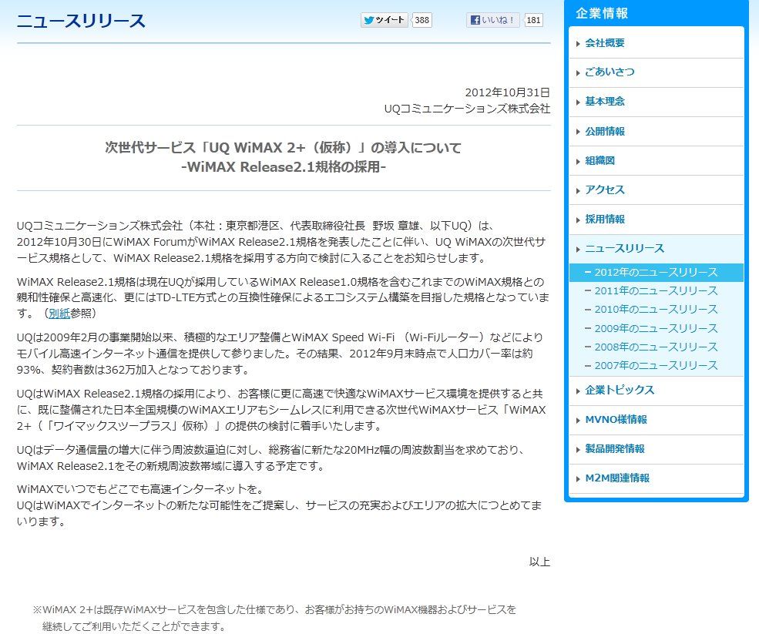Select 2008年のニュースリリース
759x634 pixels.
click(656, 347)
